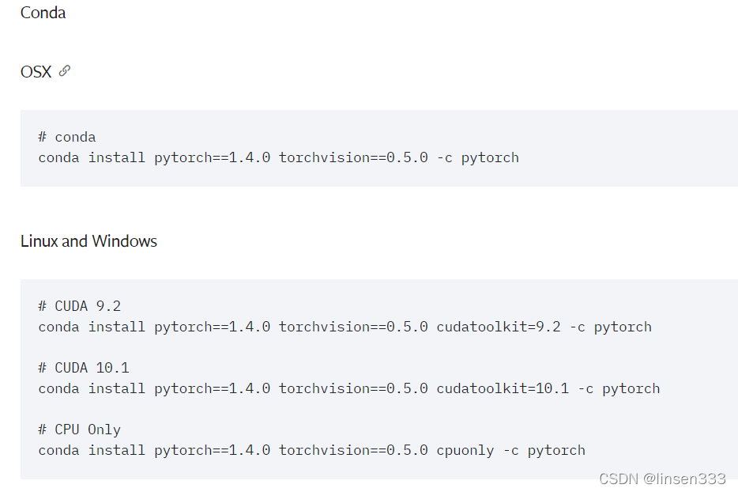This screenshot has height=492, width=738.
Task: Click the '# CUDA 10.1' comment line
Action: click(84, 368)
